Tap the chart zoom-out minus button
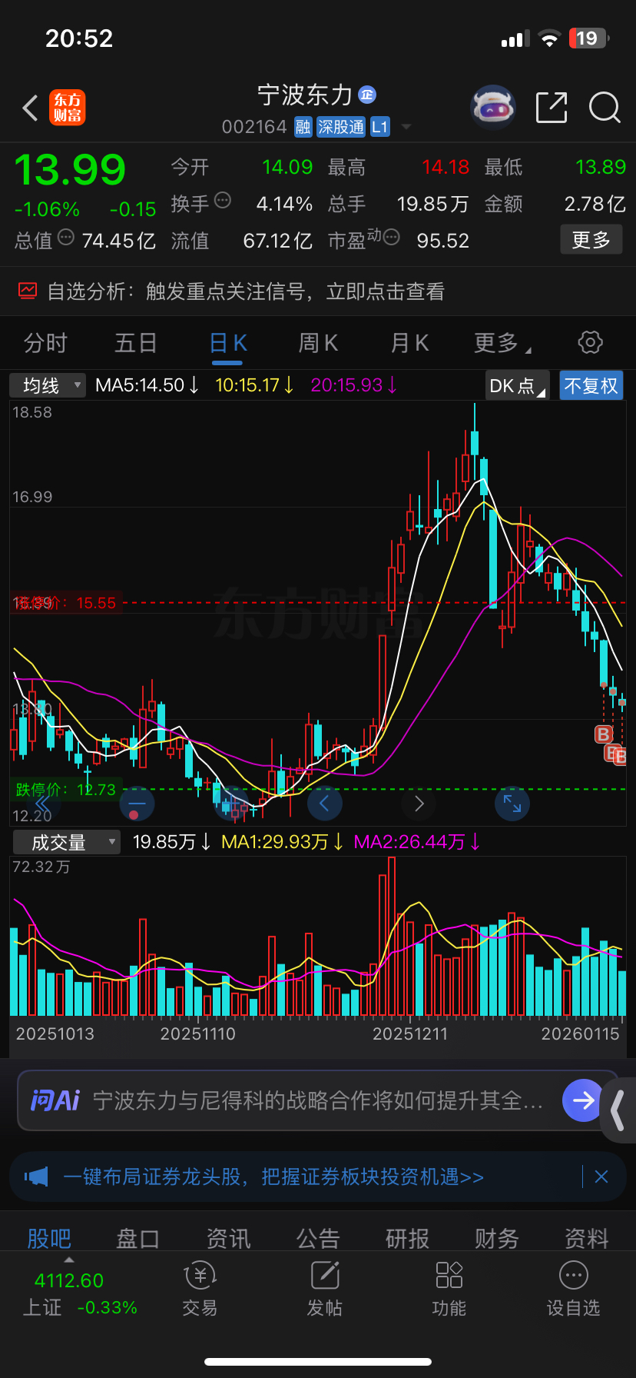 pyautogui.click(x=137, y=804)
